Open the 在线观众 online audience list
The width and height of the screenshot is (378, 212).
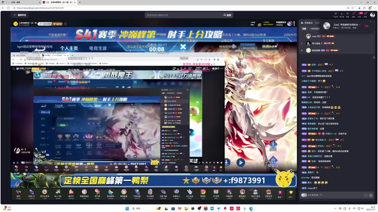pos(308,23)
